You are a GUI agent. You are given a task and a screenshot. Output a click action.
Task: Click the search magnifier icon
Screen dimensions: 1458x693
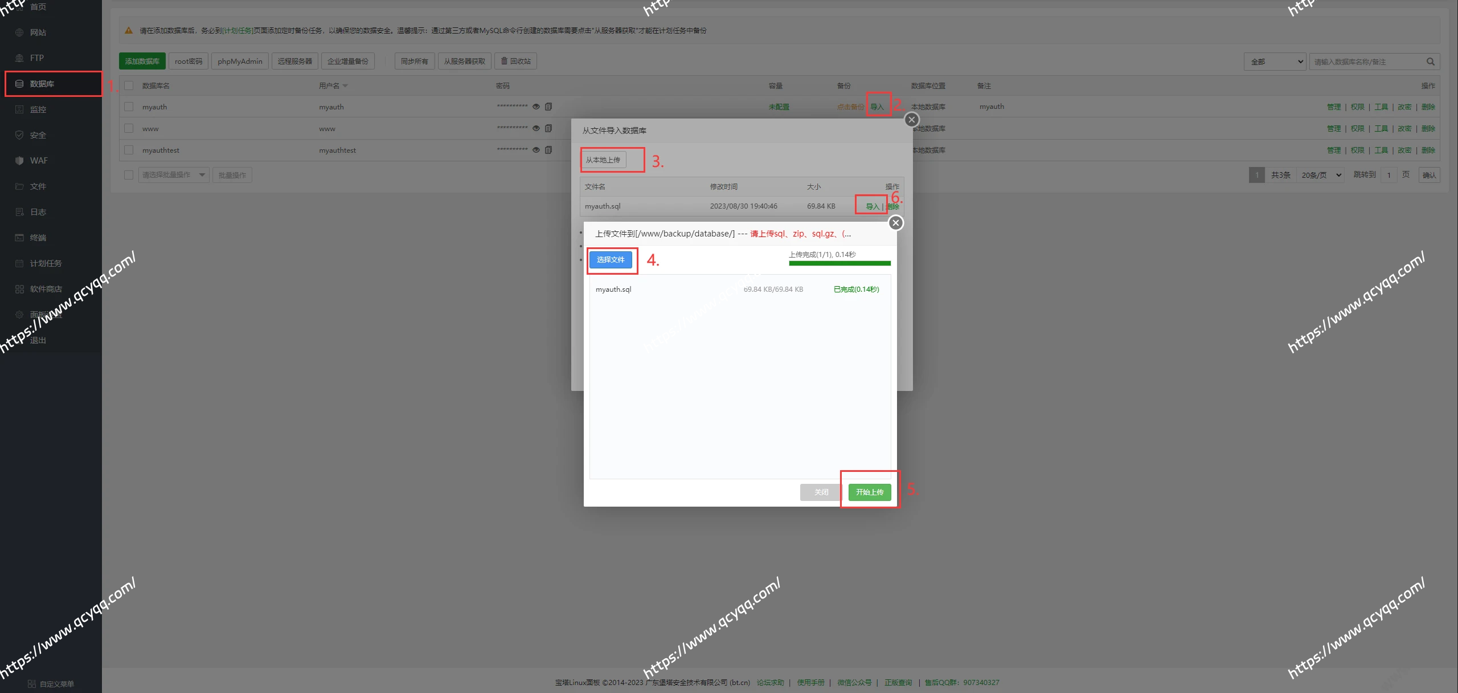coord(1430,62)
